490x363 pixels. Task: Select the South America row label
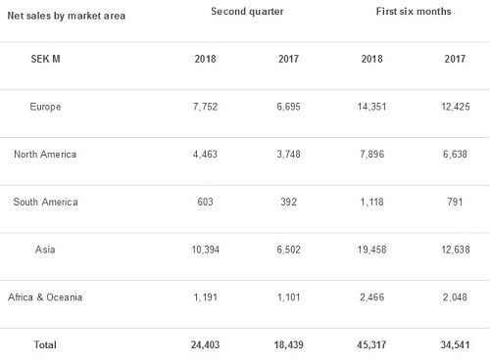click(x=45, y=202)
